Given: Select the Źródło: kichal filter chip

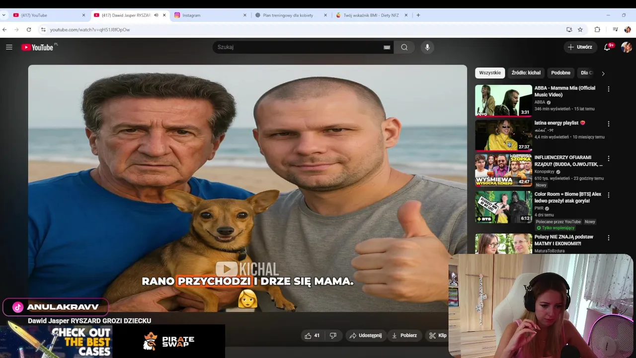Looking at the screenshot, I should (526, 73).
